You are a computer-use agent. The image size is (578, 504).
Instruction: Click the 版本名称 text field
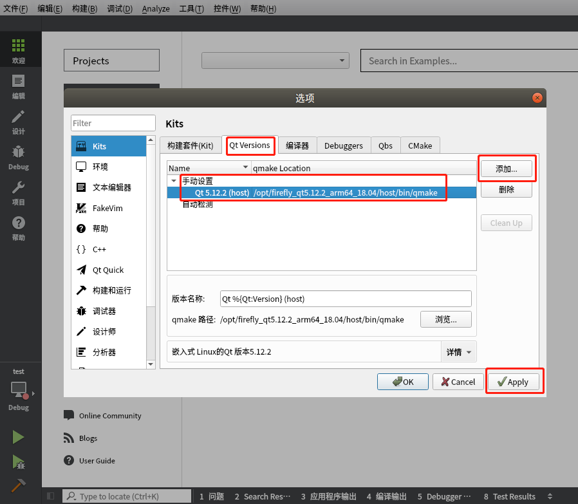pos(346,299)
